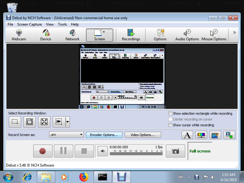Click the text caption overlay icon
This screenshot has width=244, height=183.
coord(188,135)
